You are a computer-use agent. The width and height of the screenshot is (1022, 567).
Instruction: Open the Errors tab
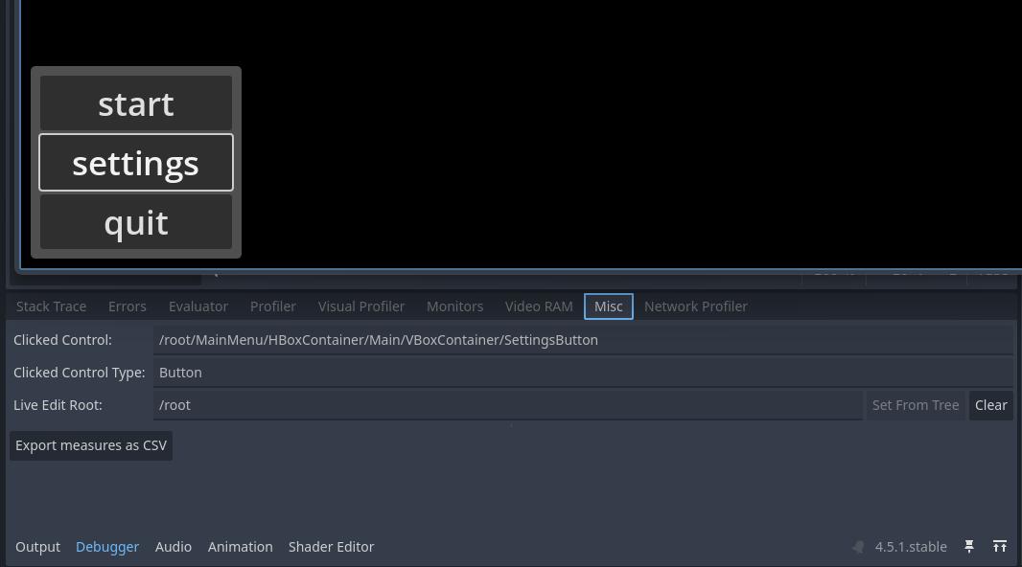click(128, 306)
